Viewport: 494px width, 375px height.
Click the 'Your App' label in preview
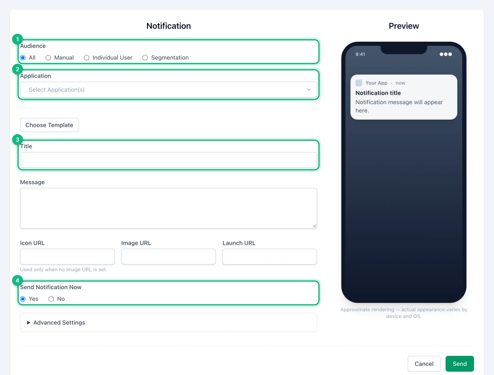tap(376, 83)
